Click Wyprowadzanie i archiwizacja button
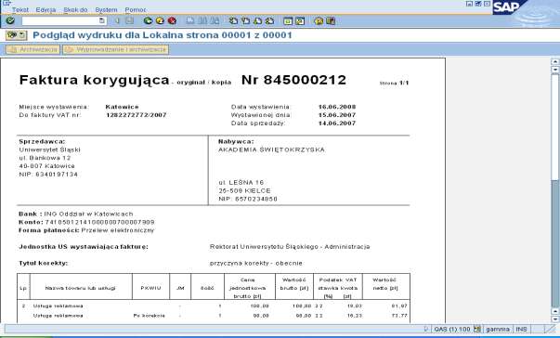 [x=116, y=49]
